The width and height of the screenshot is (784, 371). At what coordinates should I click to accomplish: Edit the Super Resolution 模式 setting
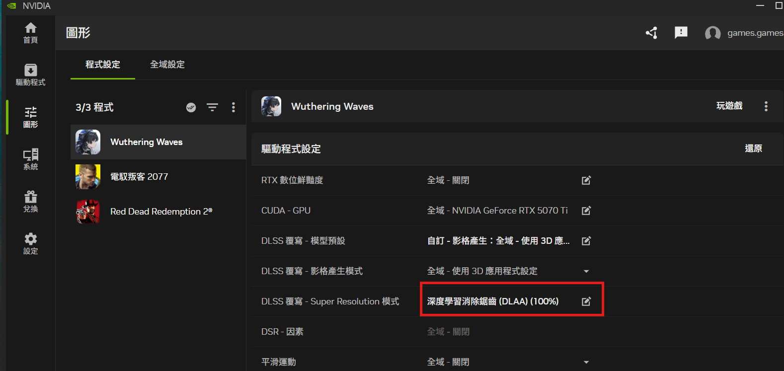[x=586, y=301]
